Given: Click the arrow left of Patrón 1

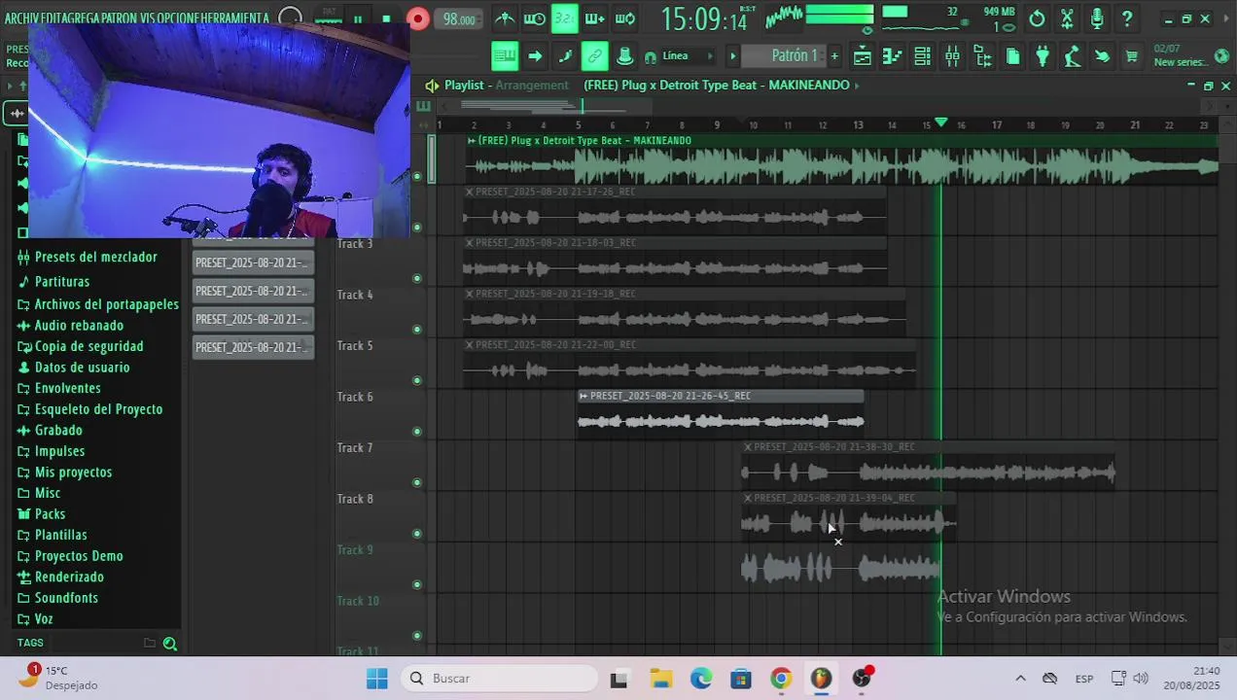Looking at the screenshot, I should click(x=733, y=56).
